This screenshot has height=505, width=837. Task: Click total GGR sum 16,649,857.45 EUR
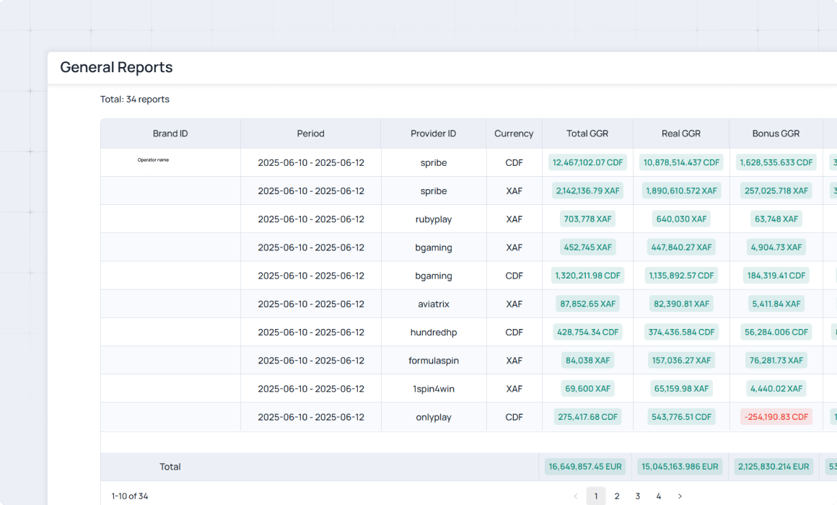click(585, 467)
